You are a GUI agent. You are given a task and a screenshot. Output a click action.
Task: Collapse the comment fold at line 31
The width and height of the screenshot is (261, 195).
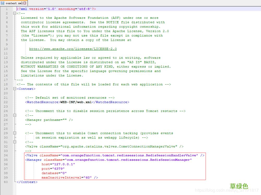pos(15,142)
